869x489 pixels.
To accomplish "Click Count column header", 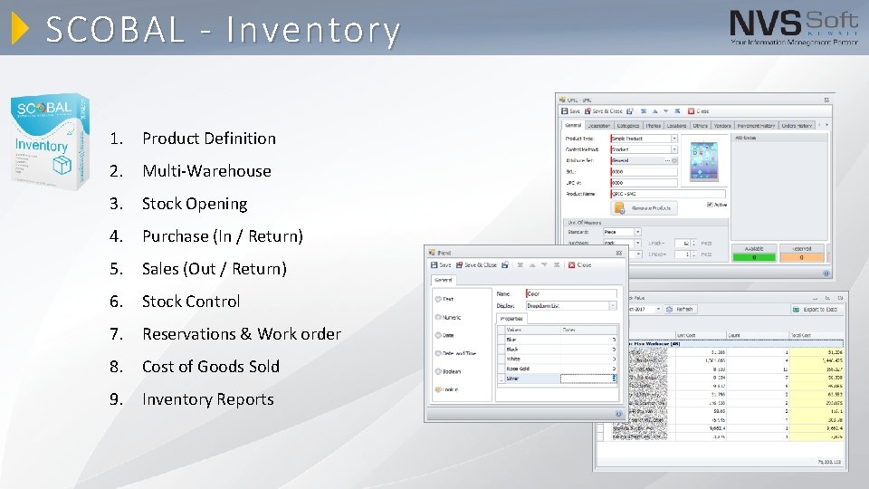I will [758, 335].
